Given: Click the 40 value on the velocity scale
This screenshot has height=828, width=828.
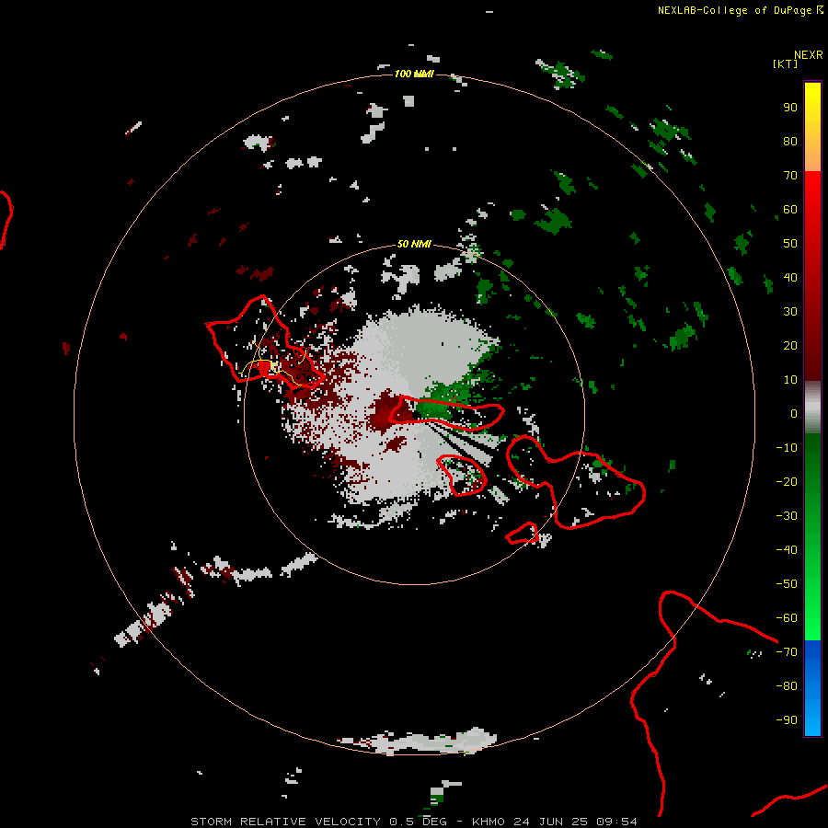Looking at the screenshot, I should click(x=790, y=277).
